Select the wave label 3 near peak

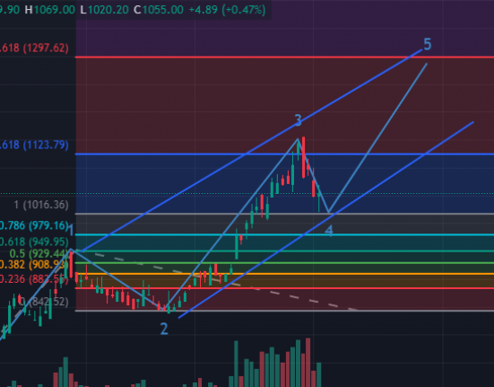pyautogui.click(x=298, y=120)
